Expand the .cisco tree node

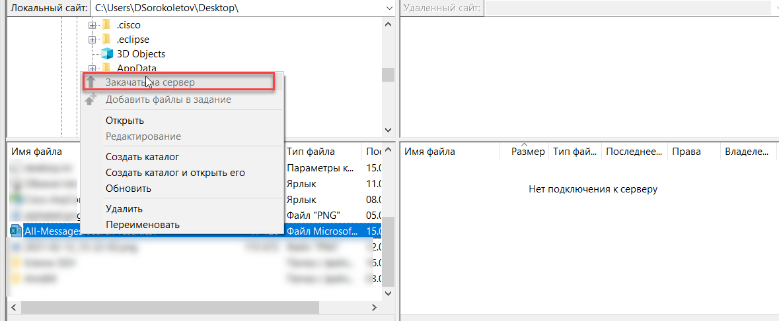(92, 25)
